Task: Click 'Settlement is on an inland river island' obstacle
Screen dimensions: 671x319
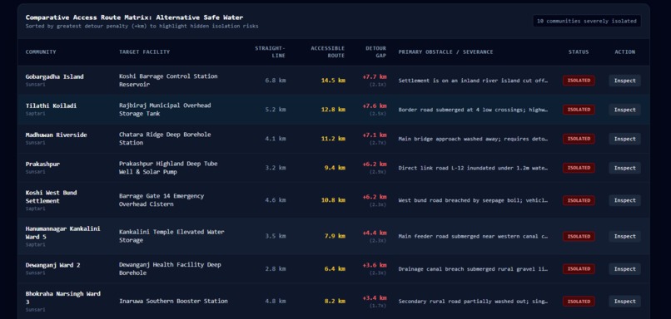Action: coord(473,81)
